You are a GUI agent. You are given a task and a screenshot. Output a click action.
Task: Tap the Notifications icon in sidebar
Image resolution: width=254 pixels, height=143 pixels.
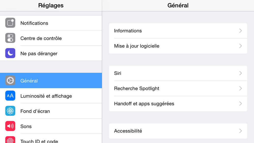pyautogui.click(x=10, y=23)
